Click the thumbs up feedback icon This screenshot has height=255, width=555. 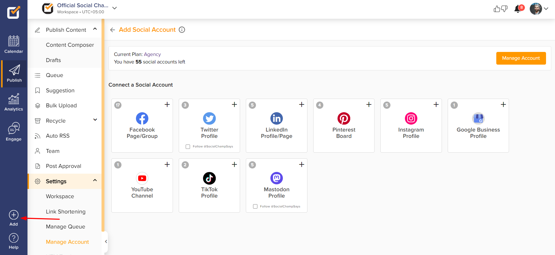pos(497,9)
